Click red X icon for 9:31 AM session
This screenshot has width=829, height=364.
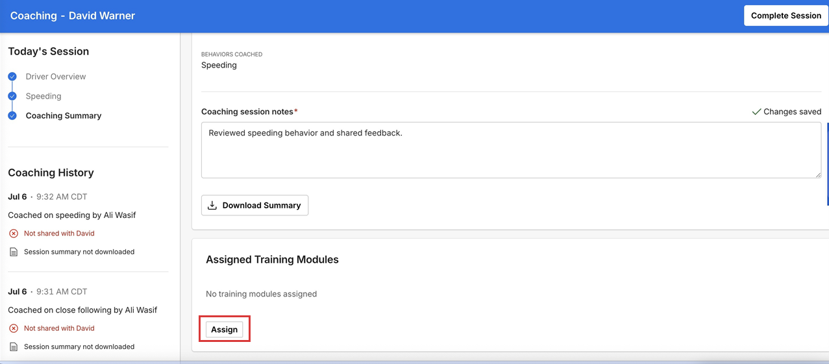coord(14,328)
